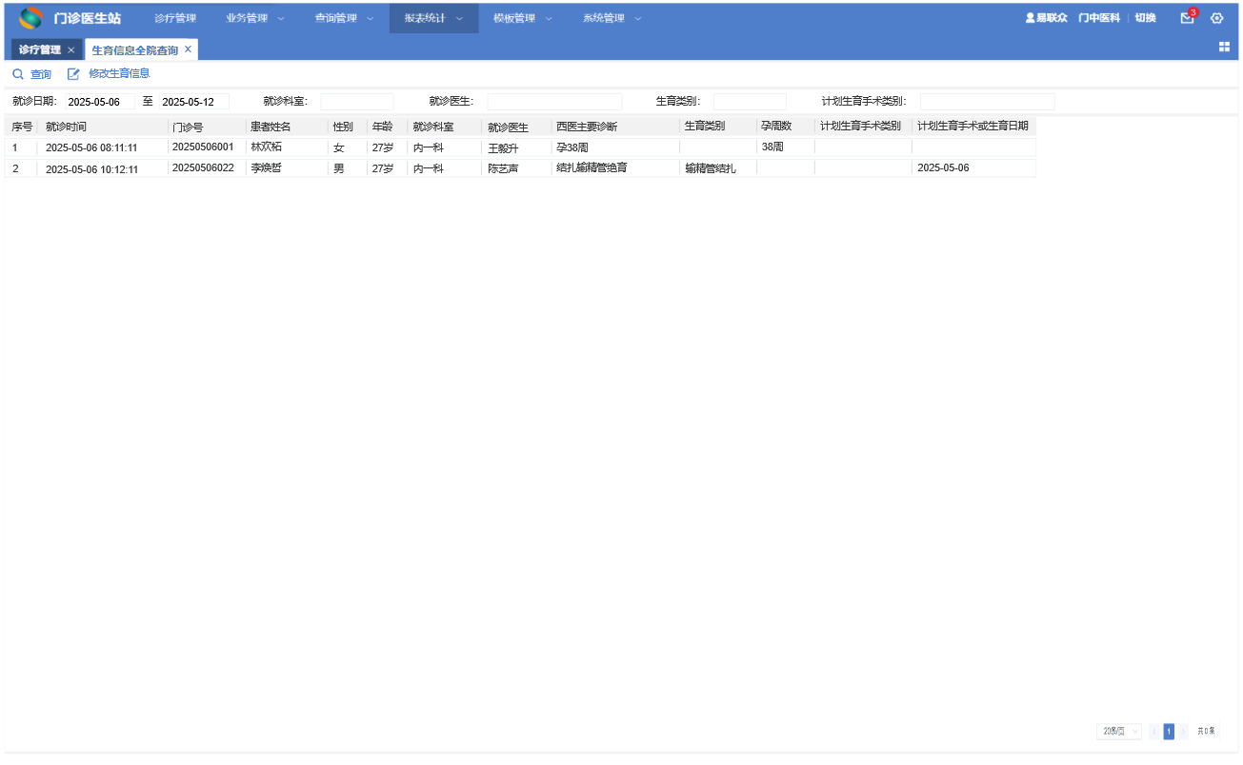Switch to the 诊疗管理 tab
The width and height of the screenshot is (1243, 765).
pyautogui.click(x=40, y=50)
